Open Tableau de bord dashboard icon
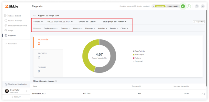 (6, 16)
